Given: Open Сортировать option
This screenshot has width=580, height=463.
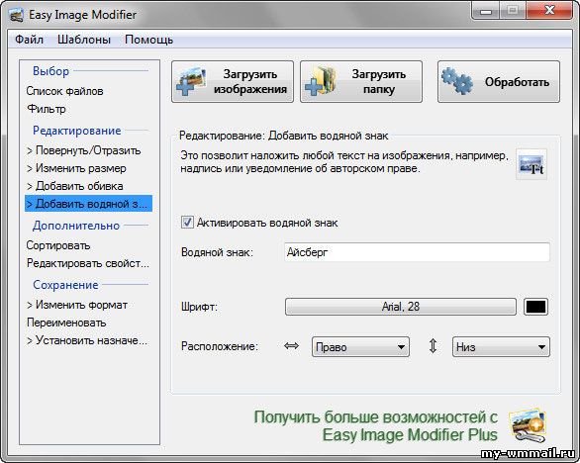Looking at the screenshot, I should pyautogui.click(x=58, y=245).
